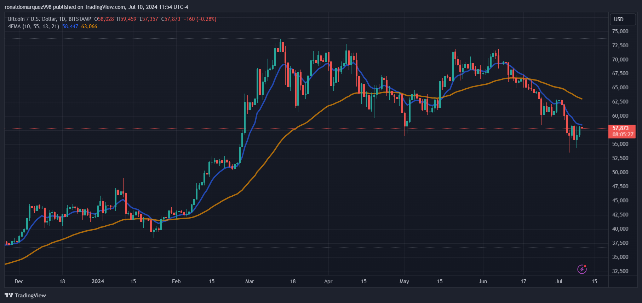Click the 52,500 price axis label

[620, 158]
